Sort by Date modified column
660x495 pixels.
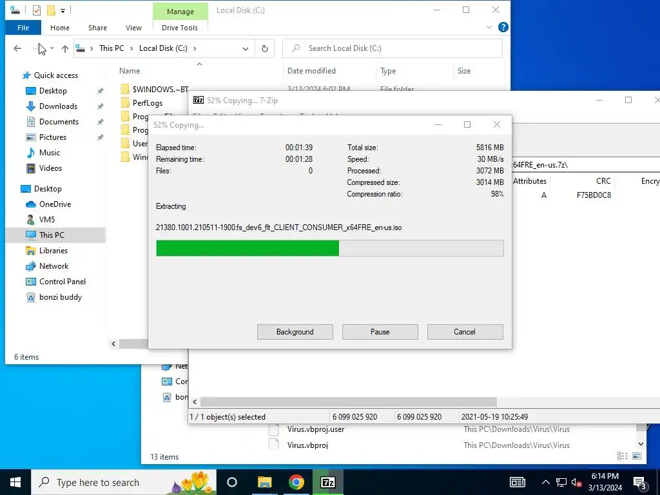click(311, 71)
